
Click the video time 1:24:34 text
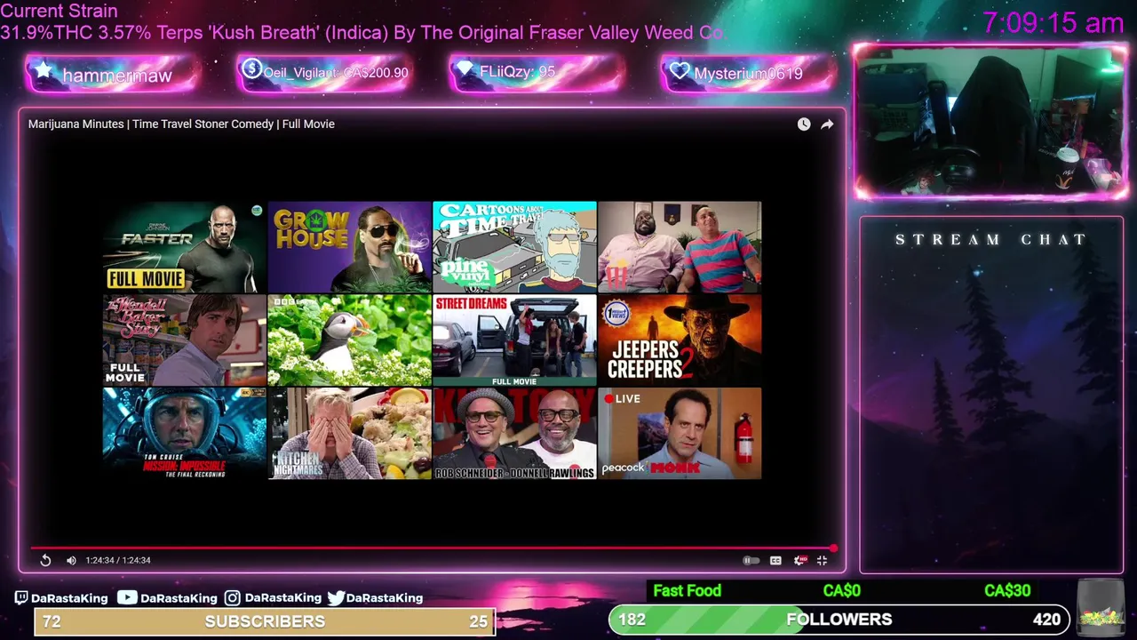pos(118,560)
